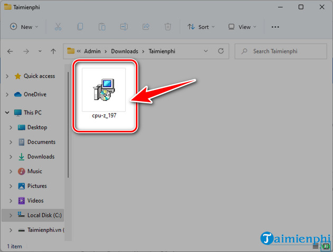Click the Search Taimienphi field
Screen dimensions: 333x252
281,51
